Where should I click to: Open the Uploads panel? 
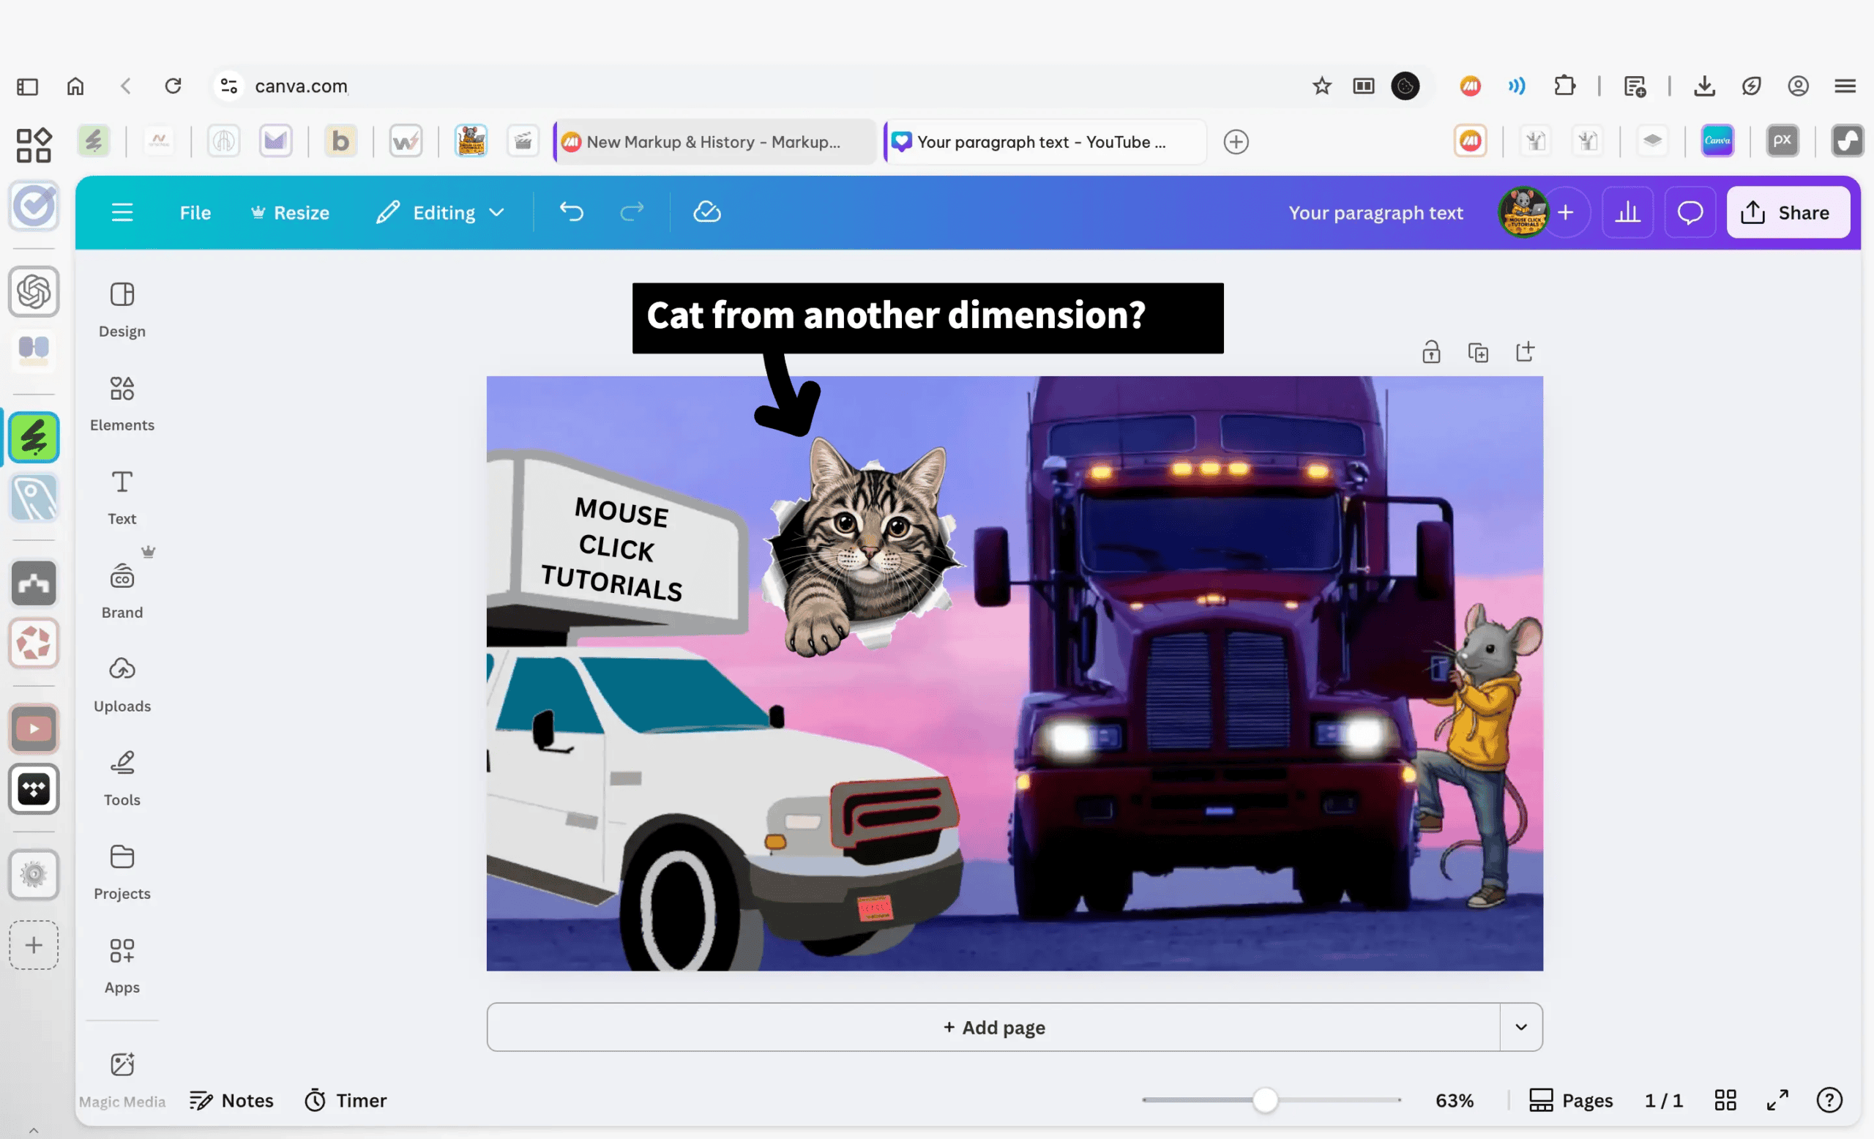tap(122, 684)
